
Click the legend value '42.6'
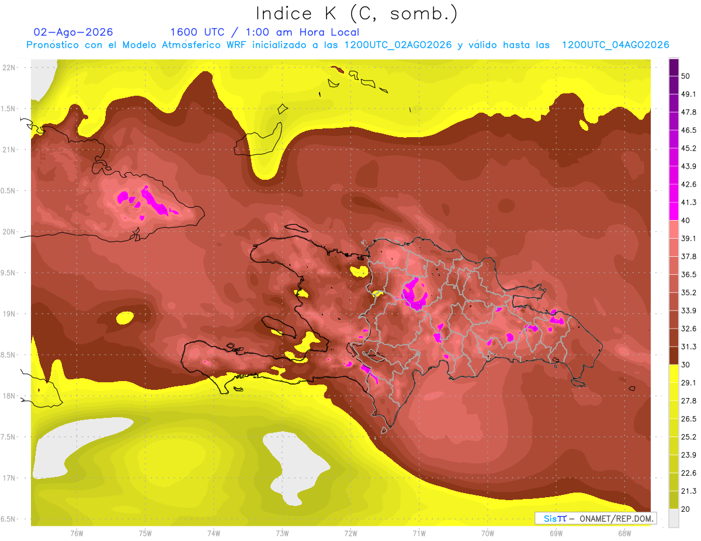[689, 184]
